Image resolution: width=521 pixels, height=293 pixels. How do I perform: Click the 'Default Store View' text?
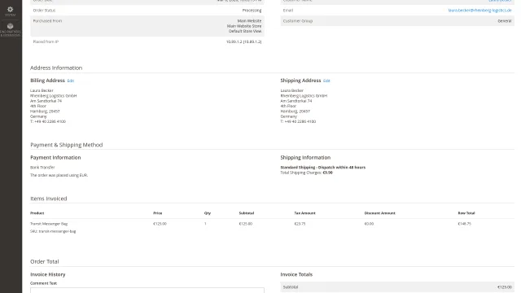tap(245, 31)
